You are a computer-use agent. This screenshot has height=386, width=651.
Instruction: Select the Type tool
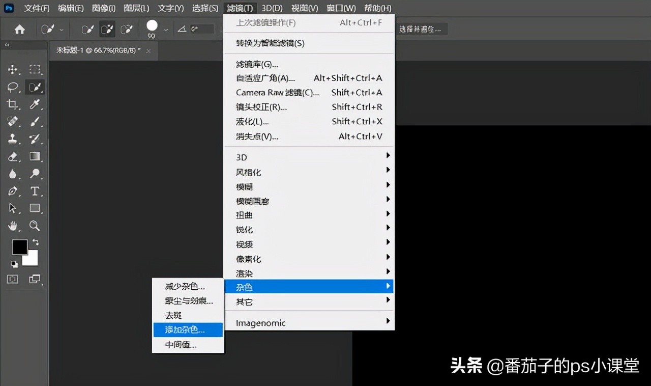pyautogui.click(x=34, y=191)
